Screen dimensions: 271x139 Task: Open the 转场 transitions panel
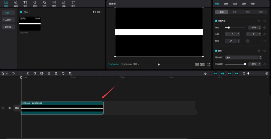(54, 4)
